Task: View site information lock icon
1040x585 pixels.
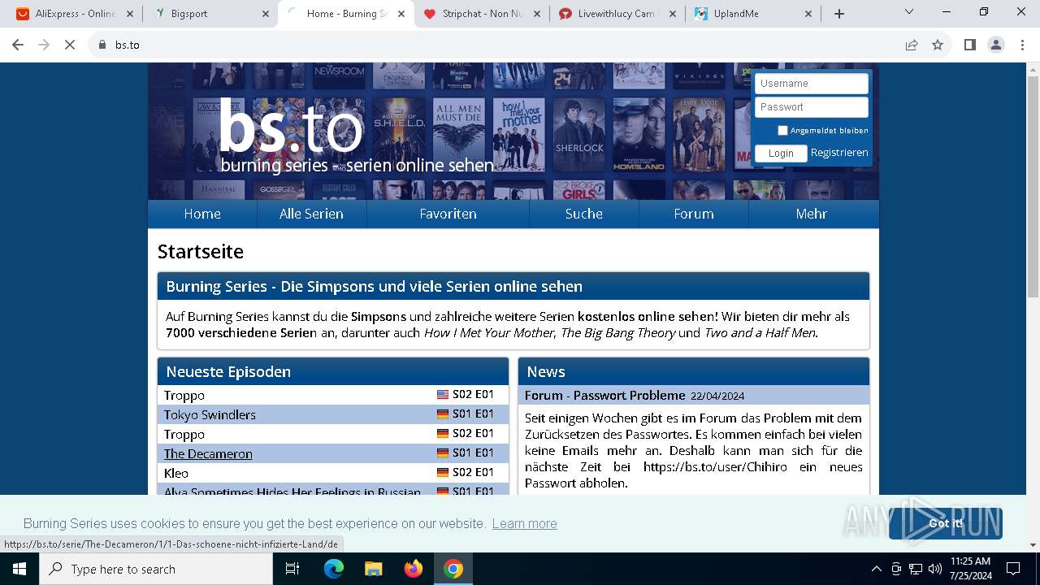Action: [102, 45]
